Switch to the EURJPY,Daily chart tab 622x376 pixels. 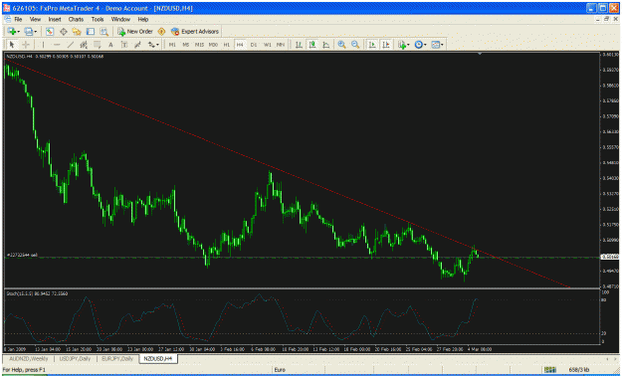pyautogui.click(x=117, y=358)
